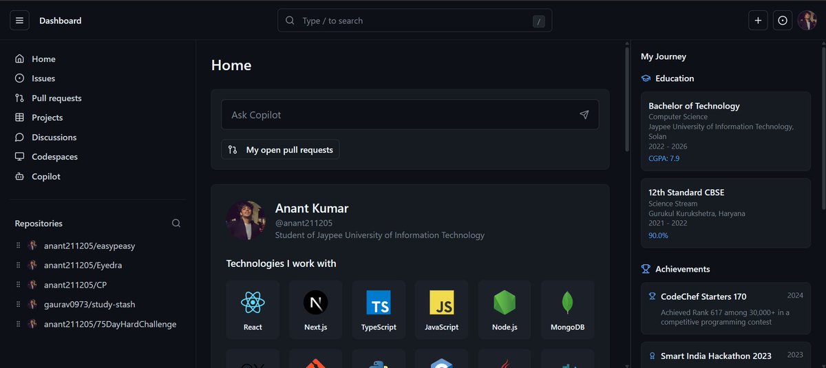Open repository anant211205/75DayHardChallenge

click(110, 324)
